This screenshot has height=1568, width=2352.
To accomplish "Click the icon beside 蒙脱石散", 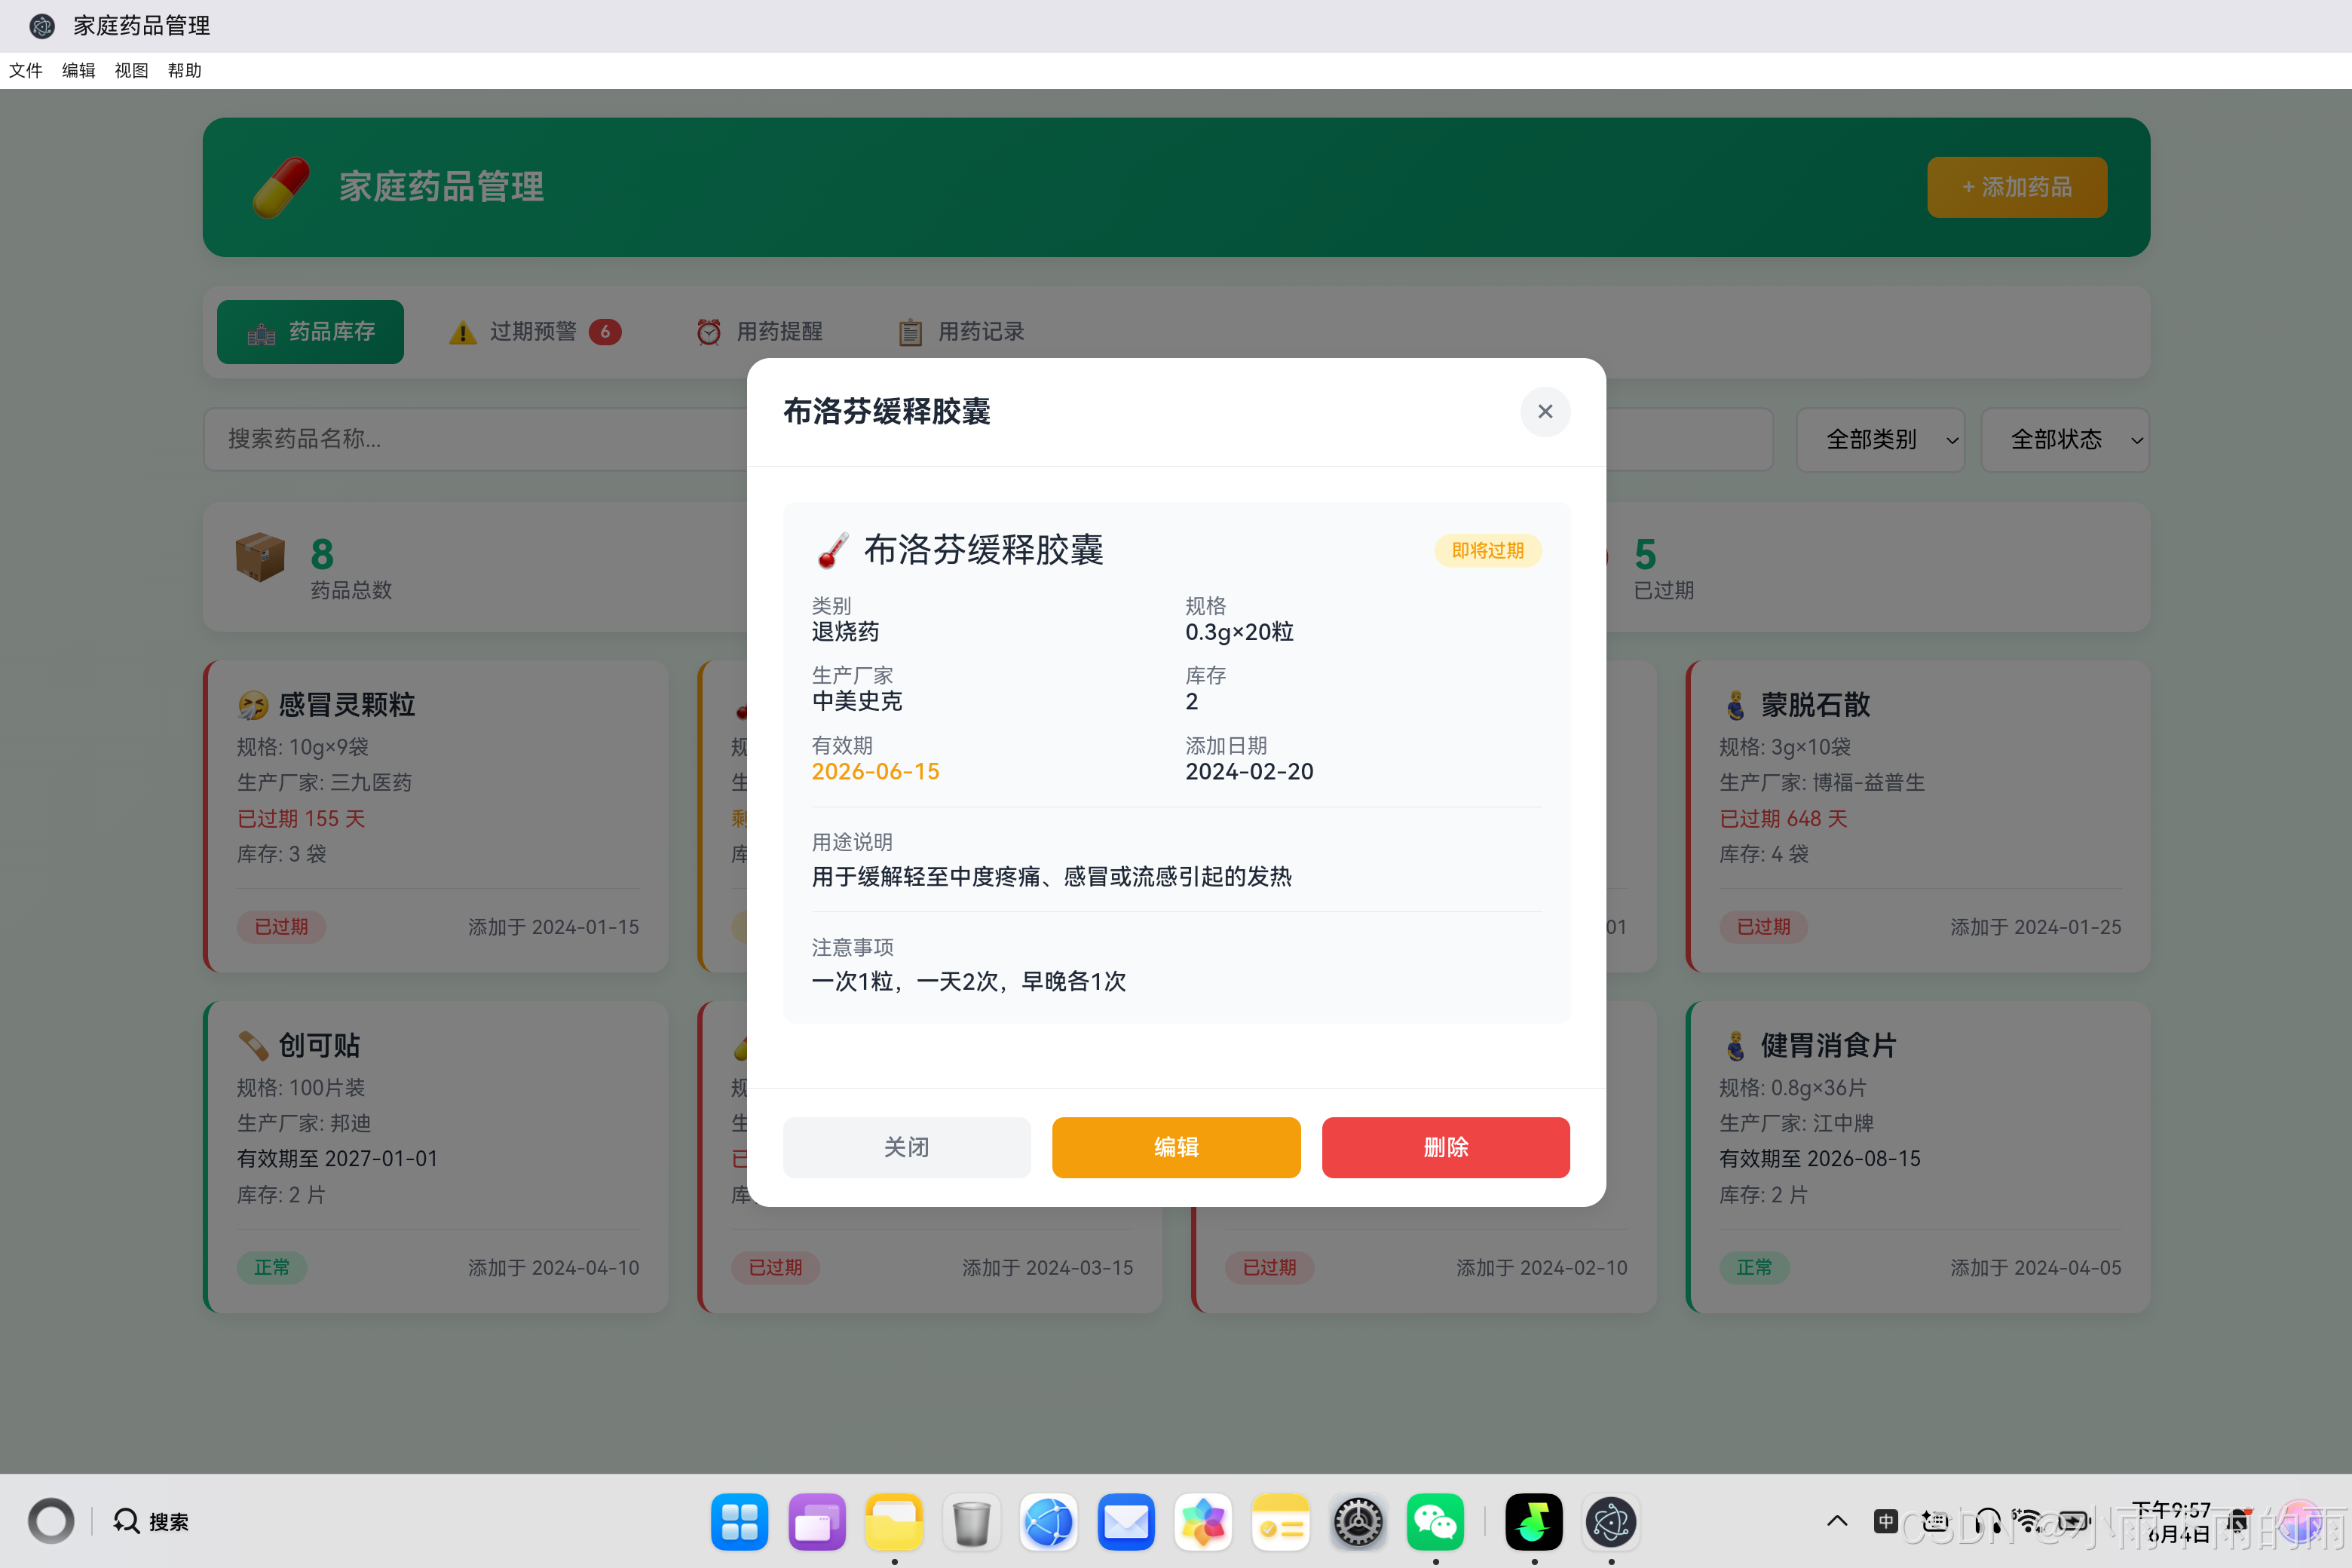I will 1735,705.
